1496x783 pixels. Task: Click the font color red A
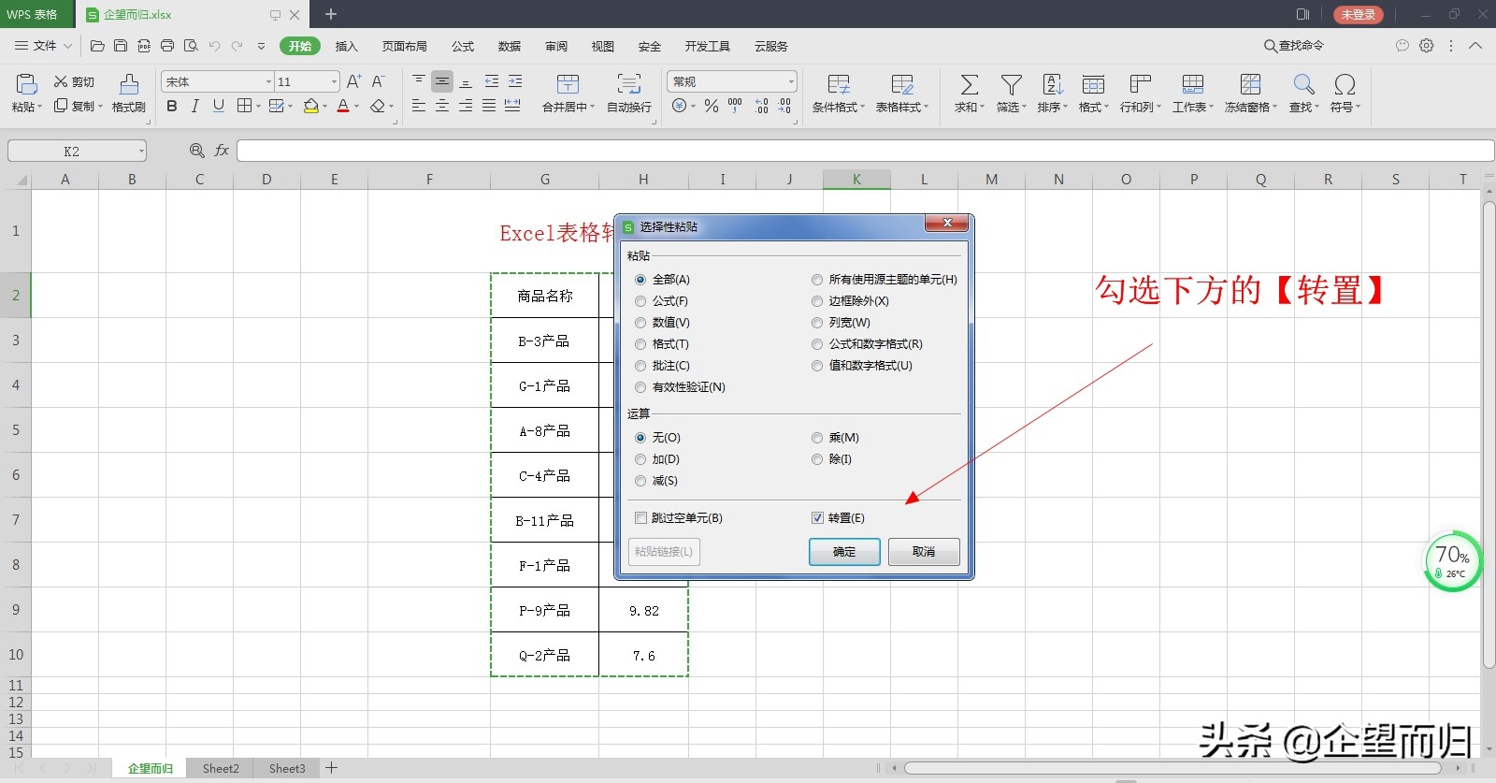pos(343,107)
